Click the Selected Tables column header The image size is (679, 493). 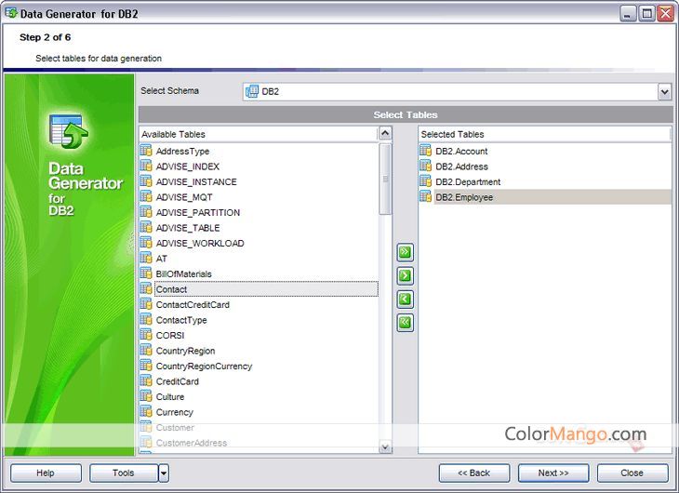click(544, 134)
